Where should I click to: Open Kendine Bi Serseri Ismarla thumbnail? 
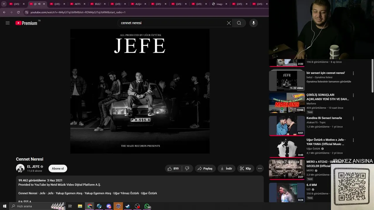coord(287,126)
